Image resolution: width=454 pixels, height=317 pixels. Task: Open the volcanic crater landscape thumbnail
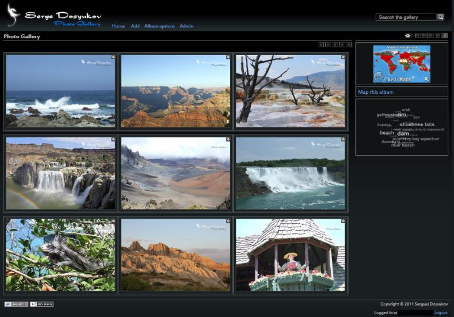click(175, 173)
